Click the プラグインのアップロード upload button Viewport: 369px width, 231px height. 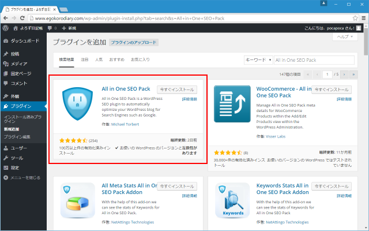pyautogui.click(x=133, y=43)
